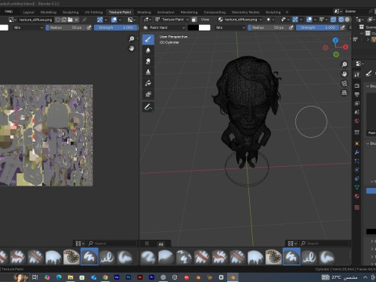
Task: Open the Object Data green triangle tab
Action: [357, 187]
